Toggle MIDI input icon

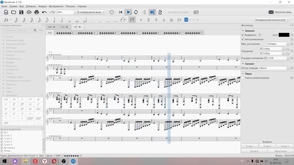click(112, 12)
